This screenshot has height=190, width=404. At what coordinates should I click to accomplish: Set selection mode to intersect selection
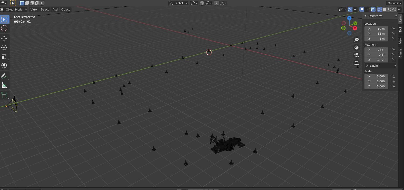tap(42, 3)
